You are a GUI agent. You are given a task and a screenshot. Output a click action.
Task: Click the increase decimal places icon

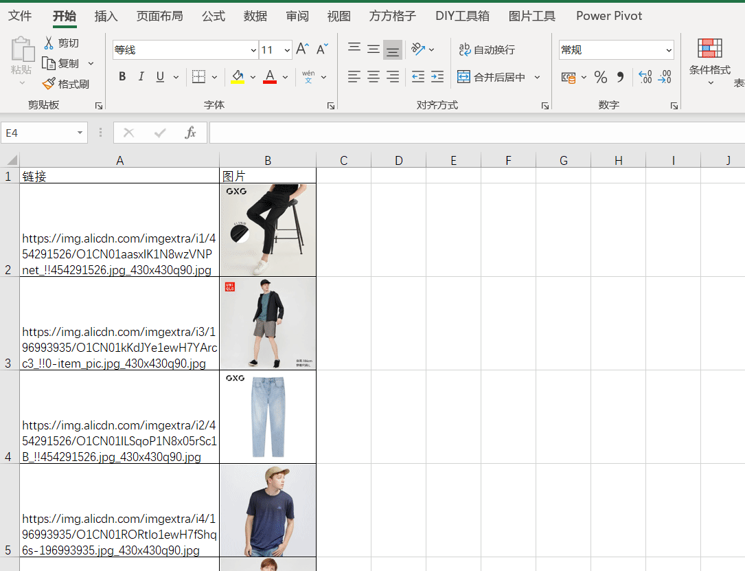coord(645,77)
